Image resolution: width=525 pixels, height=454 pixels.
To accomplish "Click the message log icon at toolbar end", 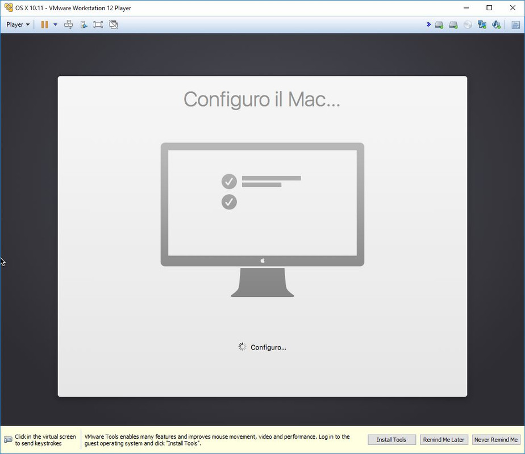I will [516, 25].
